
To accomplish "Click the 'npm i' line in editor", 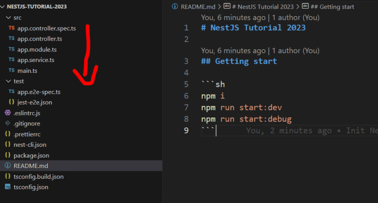I will [213, 96].
